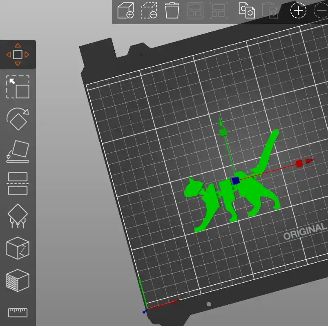Screen dimensions: 328x326
Task: Click the Delete all trash icon
Action: pos(172,11)
